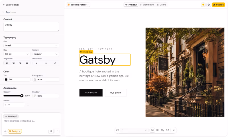Switch to the Preview tab
The image size is (228, 137).
(131, 5)
